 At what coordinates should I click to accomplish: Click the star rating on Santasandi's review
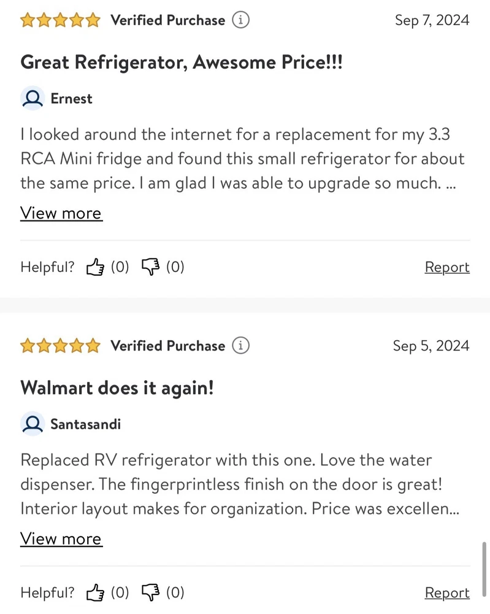pyautogui.click(x=60, y=346)
